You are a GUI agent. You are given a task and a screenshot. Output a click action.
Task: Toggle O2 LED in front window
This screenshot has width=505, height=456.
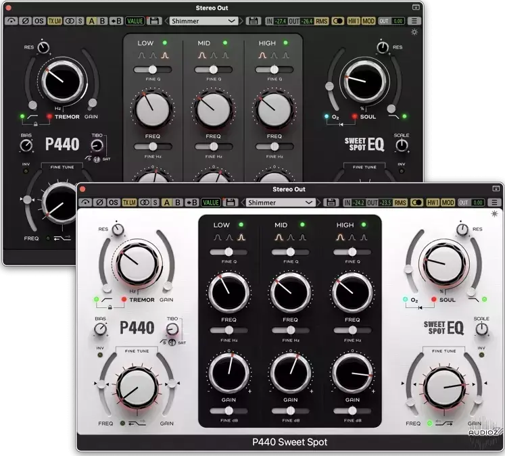coord(405,299)
